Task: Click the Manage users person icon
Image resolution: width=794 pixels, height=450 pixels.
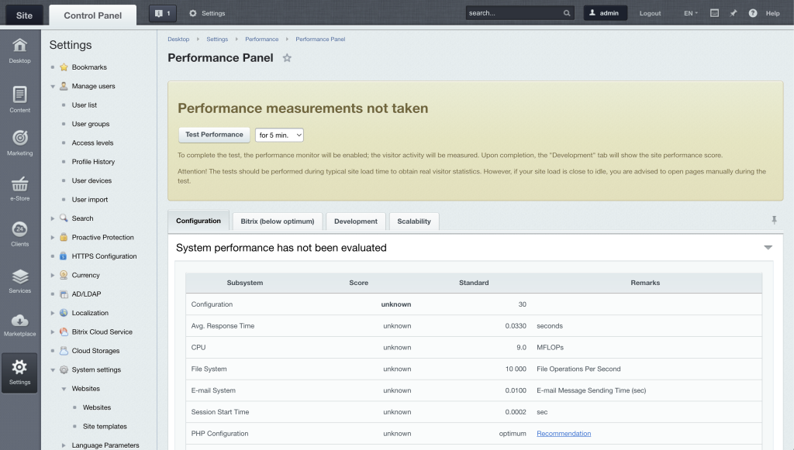Action: (64, 86)
